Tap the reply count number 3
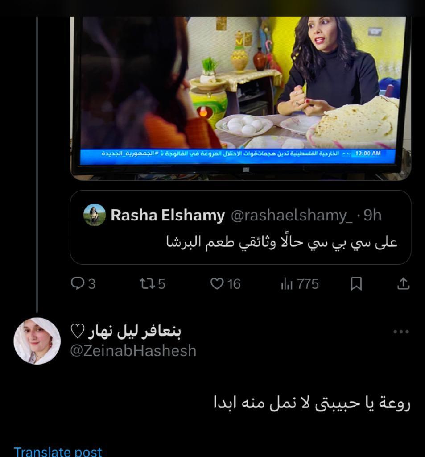Viewport: 425px width, 457px height. (x=92, y=284)
